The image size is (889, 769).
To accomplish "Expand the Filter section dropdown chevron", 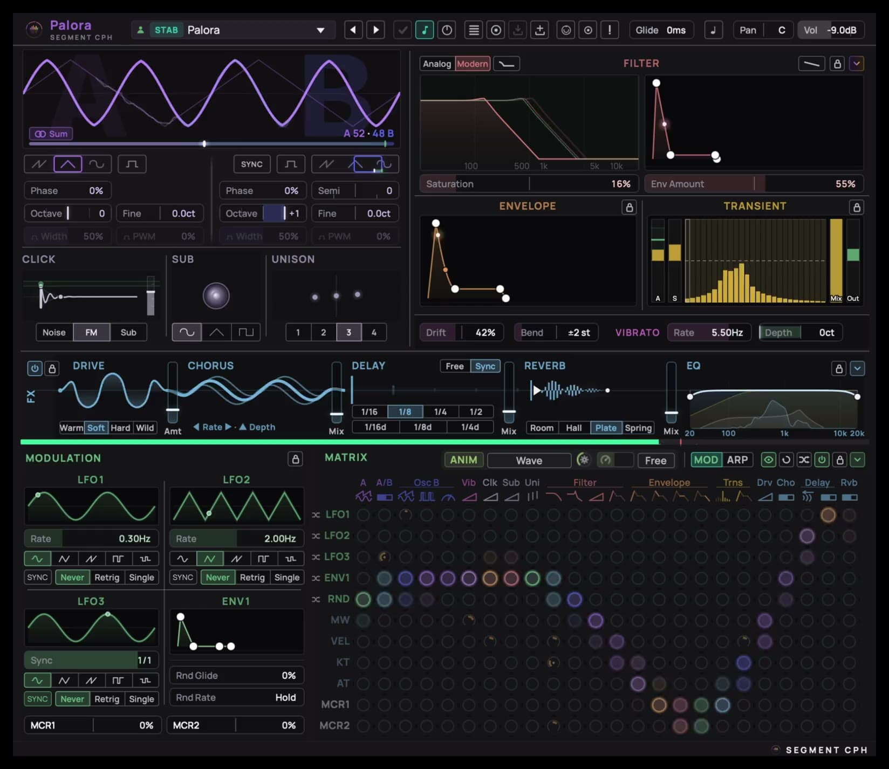I will point(856,64).
